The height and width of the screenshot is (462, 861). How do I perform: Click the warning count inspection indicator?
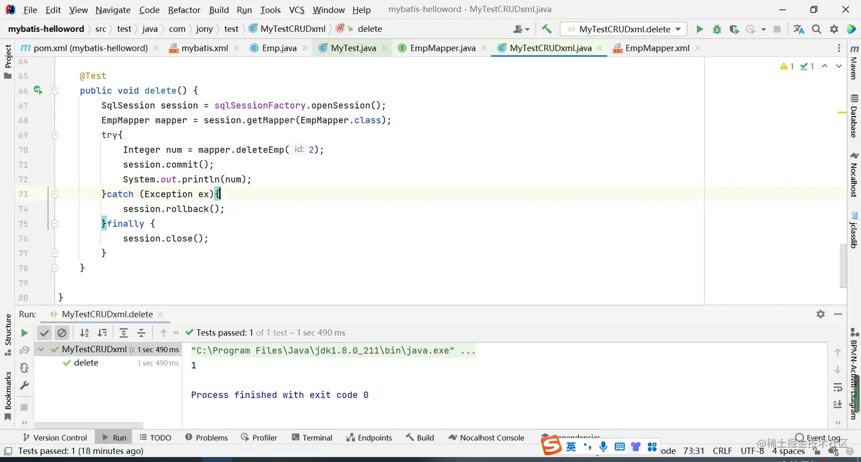pyautogui.click(x=787, y=67)
